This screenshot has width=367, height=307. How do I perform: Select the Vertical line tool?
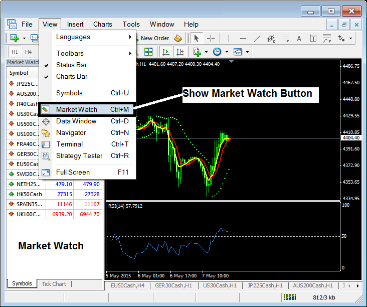pyautogui.click(x=229, y=38)
